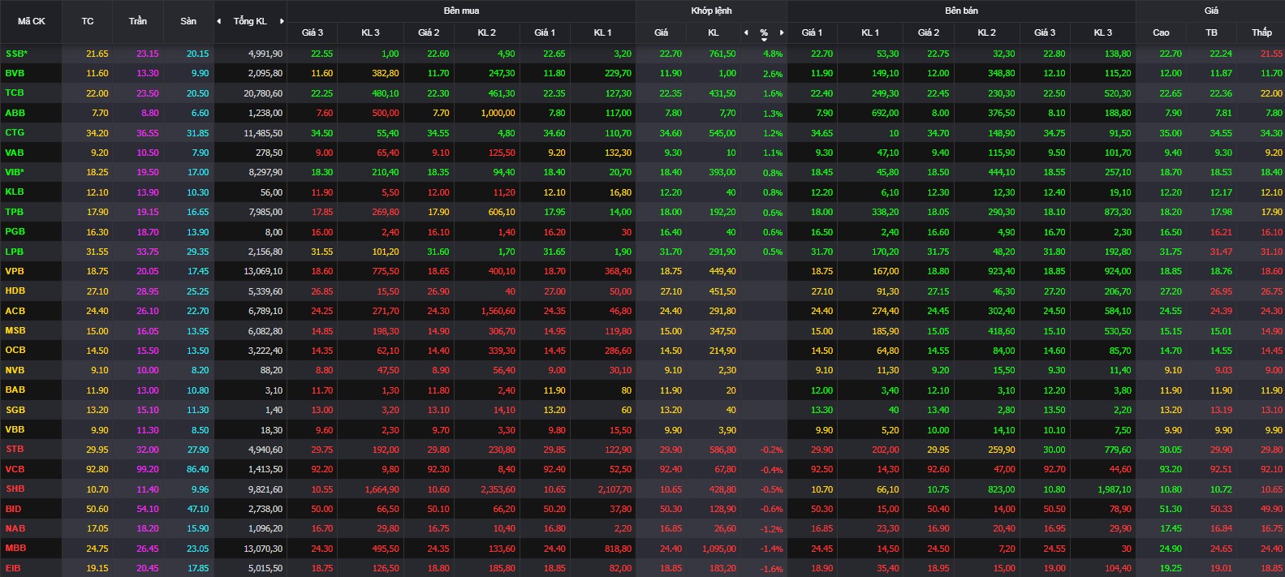Screen dimensions: 1285x577
Task: Select VPB total volume 13,069,10
Action: [263, 271]
